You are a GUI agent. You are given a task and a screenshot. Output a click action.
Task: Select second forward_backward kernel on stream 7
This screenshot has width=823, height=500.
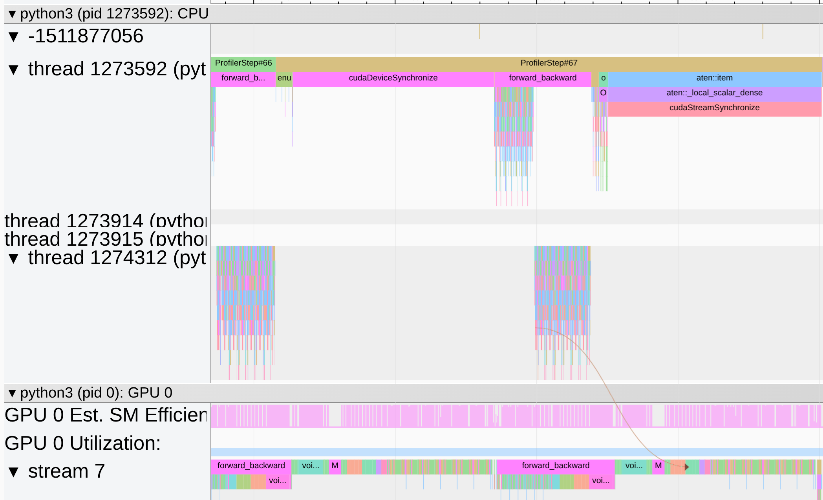555,466
